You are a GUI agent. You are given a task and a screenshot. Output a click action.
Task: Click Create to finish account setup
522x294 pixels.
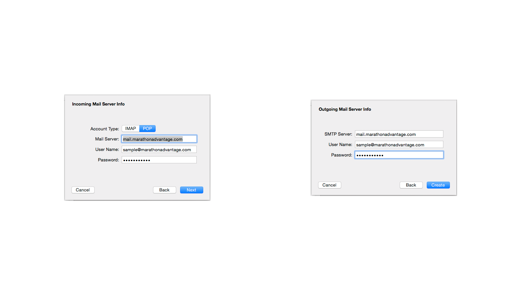click(438, 185)
